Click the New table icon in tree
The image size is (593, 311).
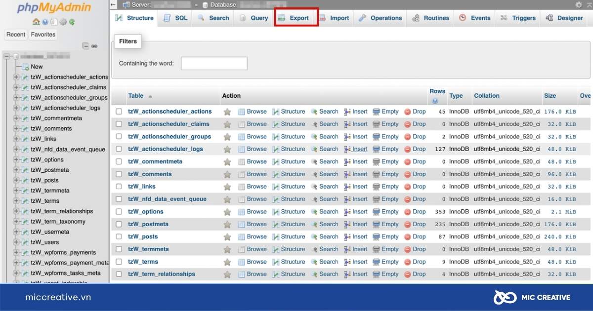tap(25, 67)
